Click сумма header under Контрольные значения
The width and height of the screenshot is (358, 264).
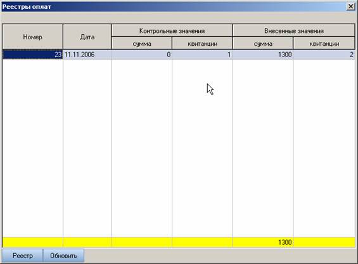[142, 43]
